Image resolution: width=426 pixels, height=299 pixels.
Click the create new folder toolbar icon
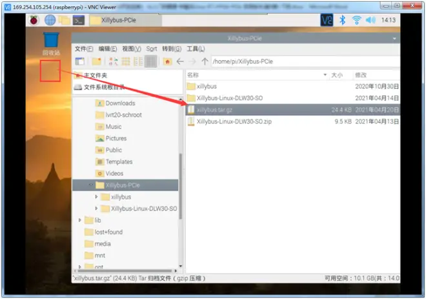click(x=96, y=61)
